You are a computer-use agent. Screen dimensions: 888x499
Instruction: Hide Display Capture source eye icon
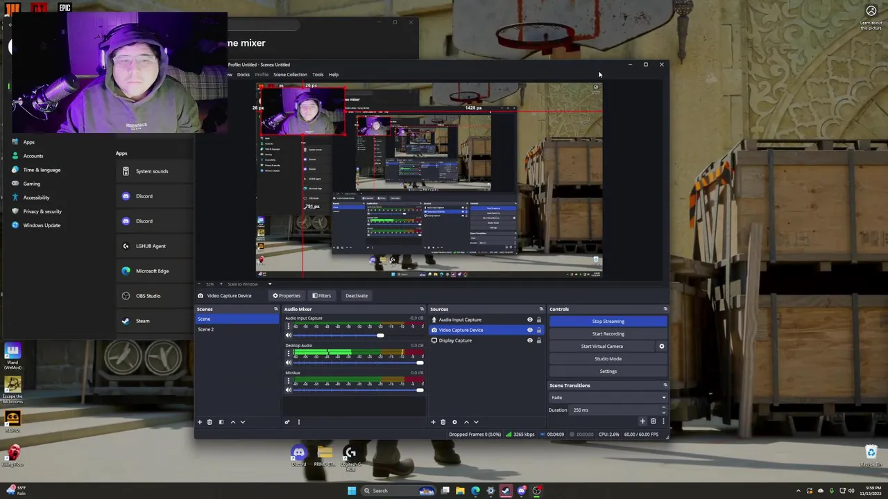tap(529, 340)
